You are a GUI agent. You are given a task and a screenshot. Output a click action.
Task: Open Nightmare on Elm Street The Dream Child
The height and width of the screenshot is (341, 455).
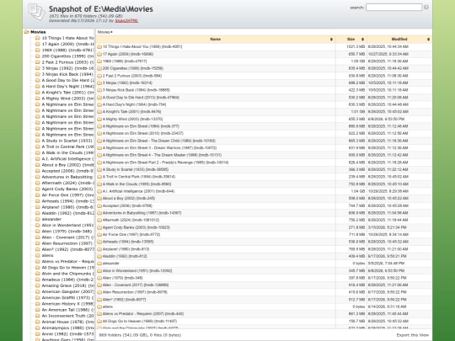click(159, 141)
